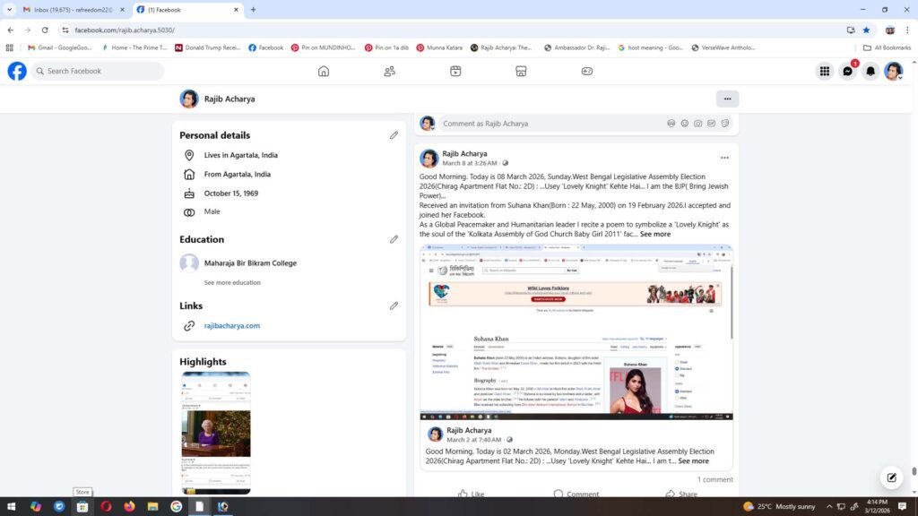
Task: Click See more on March 8 post
Action: [654, 234]
